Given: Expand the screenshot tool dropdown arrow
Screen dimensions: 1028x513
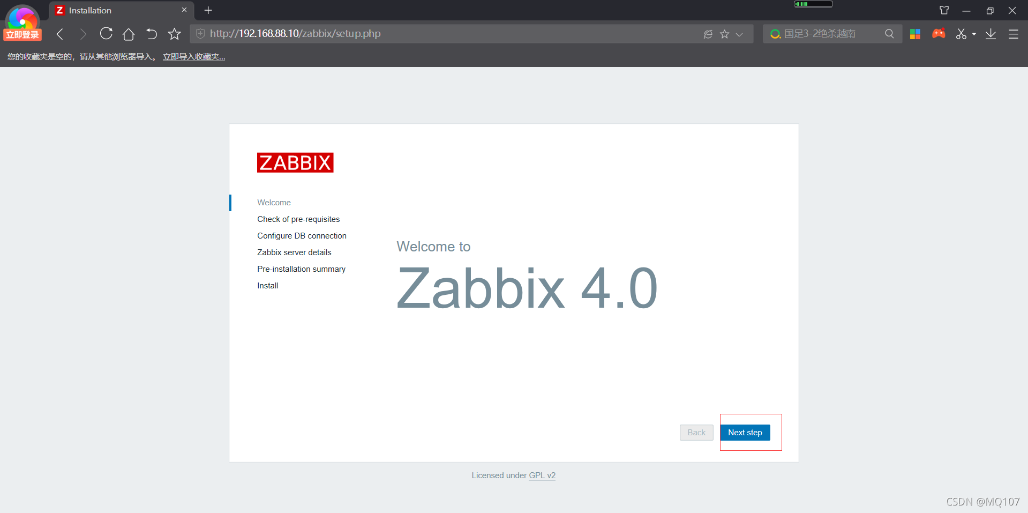Looking at the screenshot, I should [x=974, y=34].
